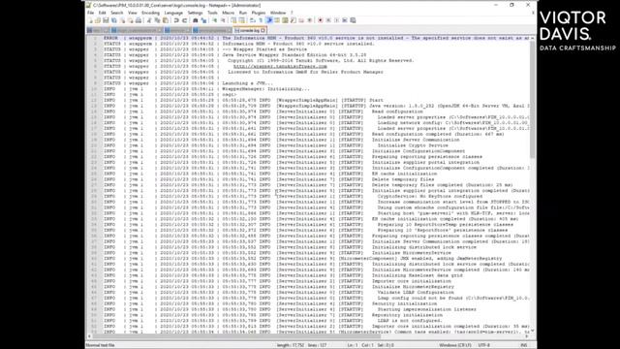620x349 pixels.
Task: Click the Stop Recording macro icon
Action: tap(328, 20)
